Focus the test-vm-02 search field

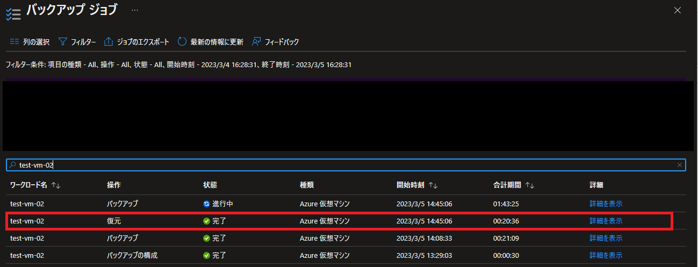[x=346, y=165]
